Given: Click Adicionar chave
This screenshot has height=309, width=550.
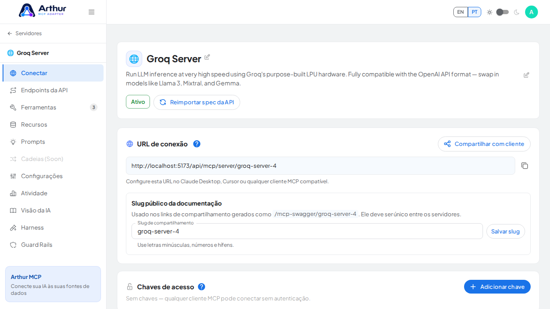Looking at the screenshot, I should tap(497, 287).
